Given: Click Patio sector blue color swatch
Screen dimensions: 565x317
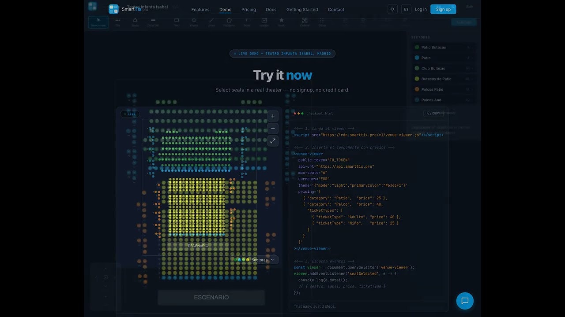Looking at the screenshot, I should click(x=417, y=58).
